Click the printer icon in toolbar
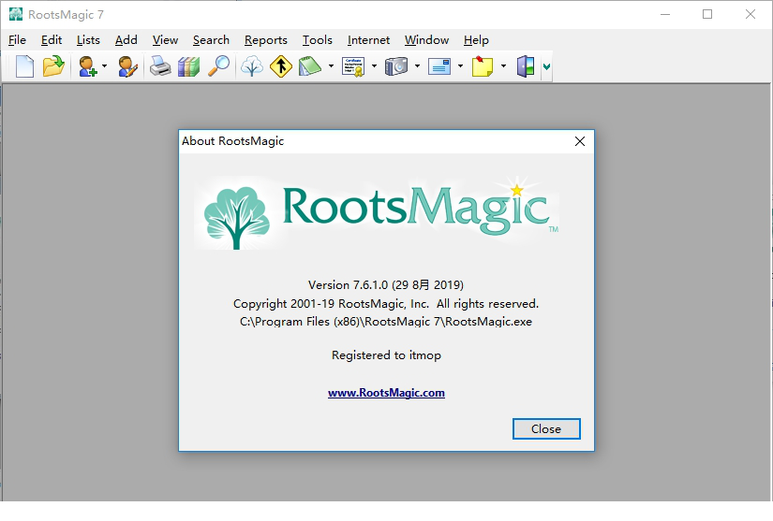This screenshot has width=773, height=521. tap(160, 65)
